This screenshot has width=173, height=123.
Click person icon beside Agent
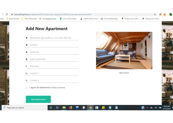click(27, 59)
